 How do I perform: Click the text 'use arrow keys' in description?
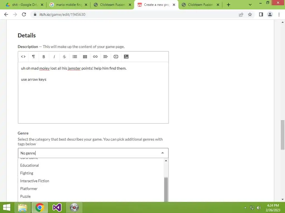[x=34, y=80]
